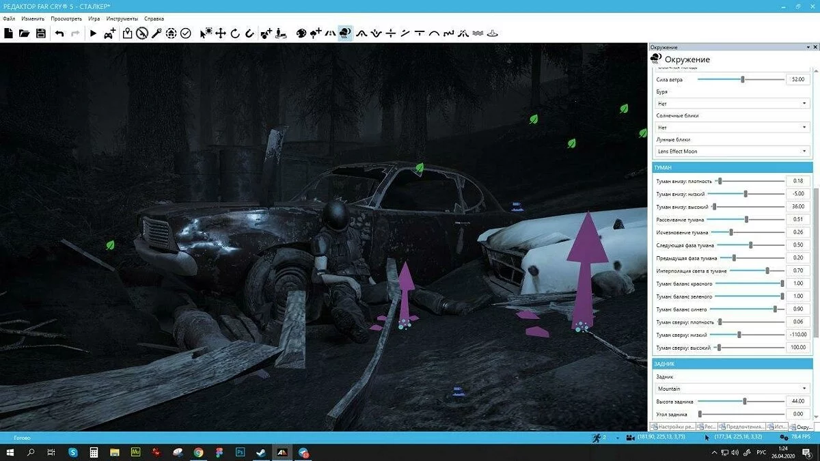
Task: Open the Просмотреть menu
Action: click(66, 18)
